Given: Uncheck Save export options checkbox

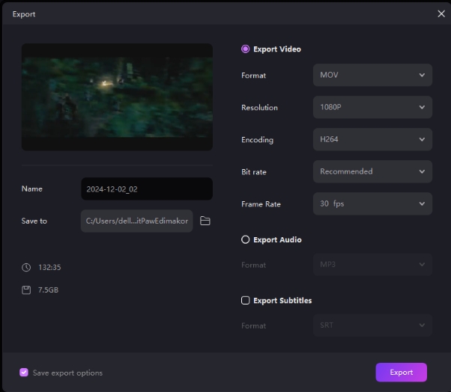Looking at the screenshot, I should tap(24, 373).
